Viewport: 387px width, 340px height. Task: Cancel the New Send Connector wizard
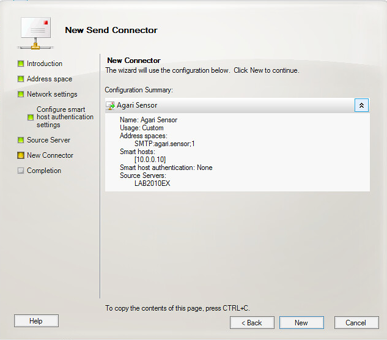click(356, 323)
